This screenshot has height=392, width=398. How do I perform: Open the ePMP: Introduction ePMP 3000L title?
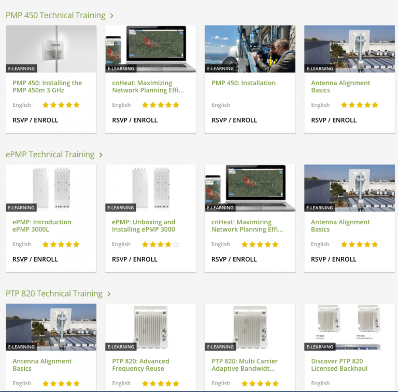pyautogui.click(x=42, y=226)
